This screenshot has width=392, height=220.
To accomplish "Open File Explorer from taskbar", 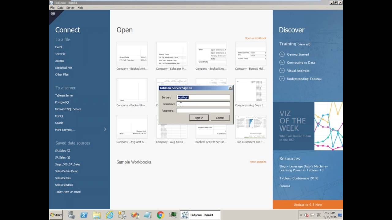I will click(97, 215).
